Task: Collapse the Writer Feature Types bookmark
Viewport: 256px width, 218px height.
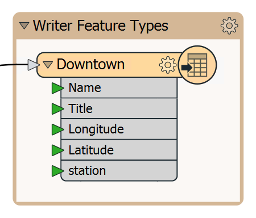Action: pyautogui.click(x=24, y=26)
